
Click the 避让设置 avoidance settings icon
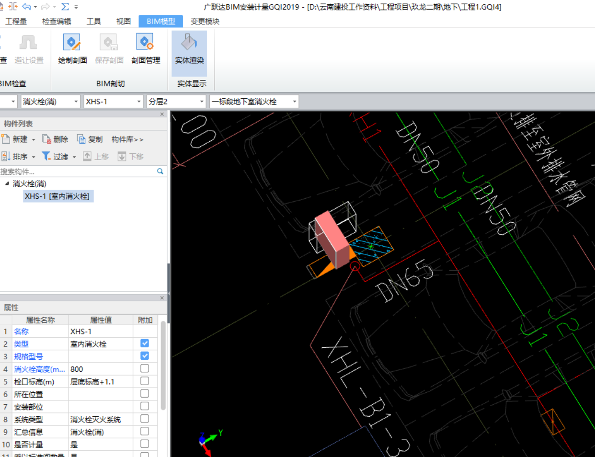pos(28,43)
